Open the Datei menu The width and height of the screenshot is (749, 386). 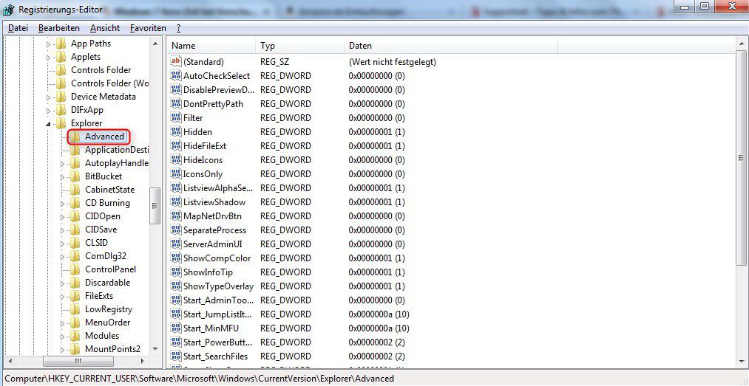[x=18, y=28]
